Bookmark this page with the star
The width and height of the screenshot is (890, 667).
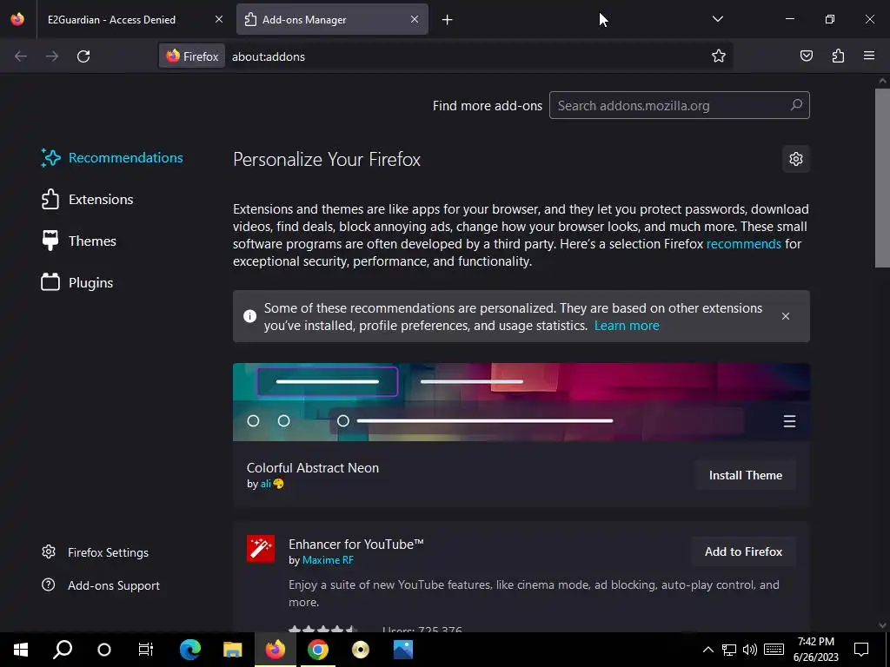click(x=719, y=56)
